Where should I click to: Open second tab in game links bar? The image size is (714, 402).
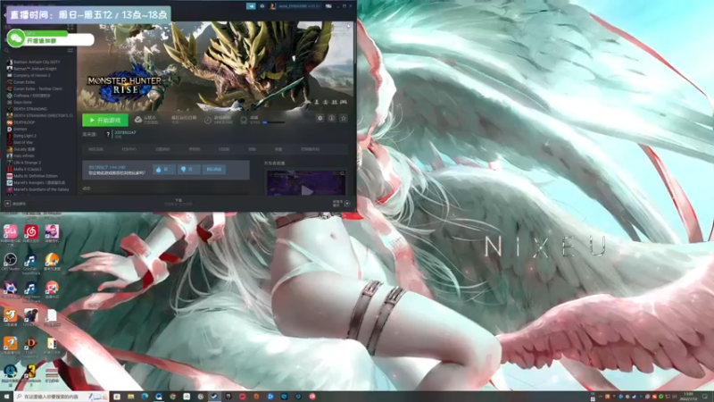pos(129,149)
